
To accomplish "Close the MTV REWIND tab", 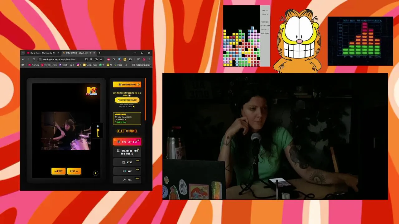I will [94, 53].
